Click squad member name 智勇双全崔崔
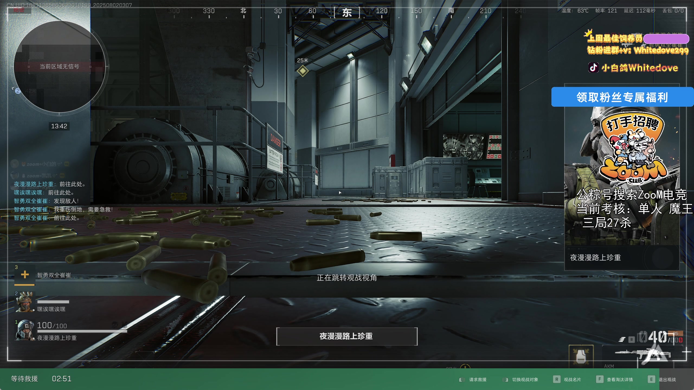 click(54, 275)
